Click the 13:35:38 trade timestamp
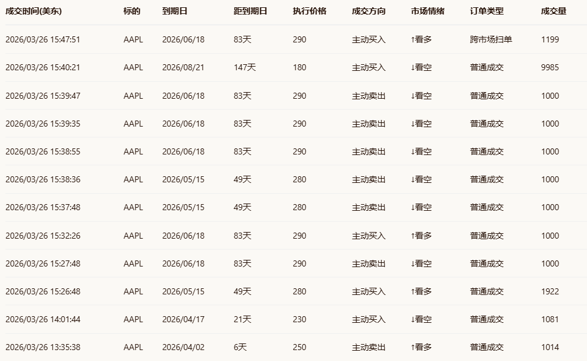The image size is (587, 361). coord(42,347)
